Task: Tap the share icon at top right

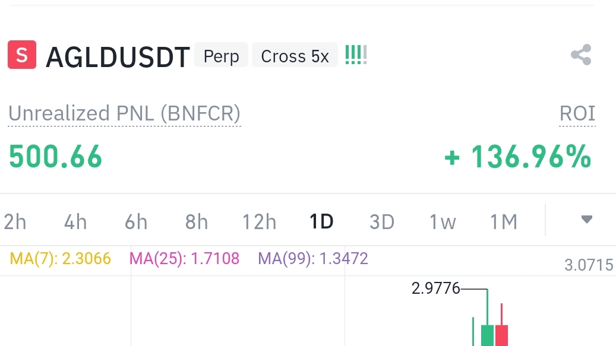Action: pyautogui.click(x=580, y=55)
